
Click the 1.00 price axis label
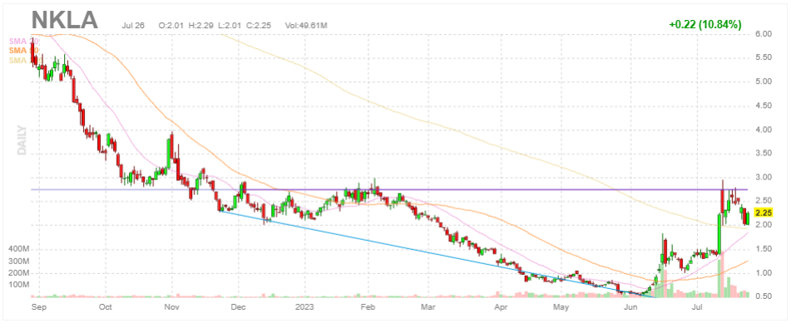[x=764, y=273]
